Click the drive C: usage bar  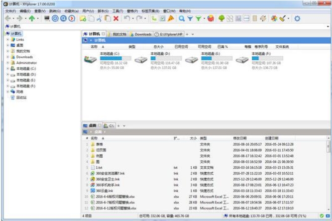115,58
